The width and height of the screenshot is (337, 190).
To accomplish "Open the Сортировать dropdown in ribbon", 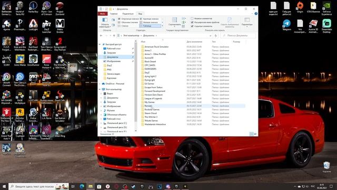I will click(x=174, y=22).
